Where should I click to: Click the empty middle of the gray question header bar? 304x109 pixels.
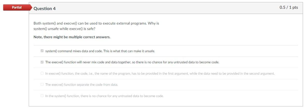[166, 8]
